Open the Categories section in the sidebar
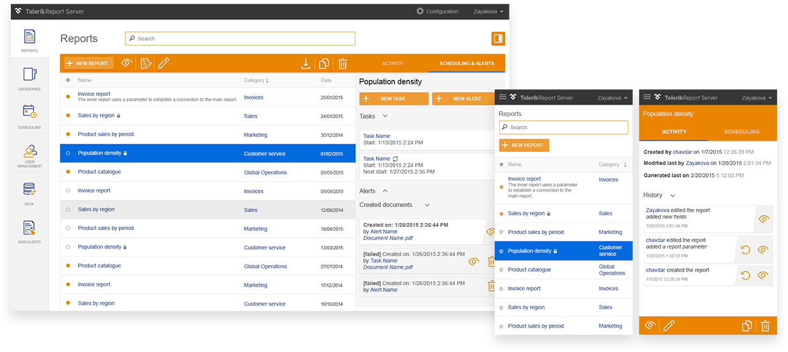Viewport: 788px width, 352px height. 29,79
